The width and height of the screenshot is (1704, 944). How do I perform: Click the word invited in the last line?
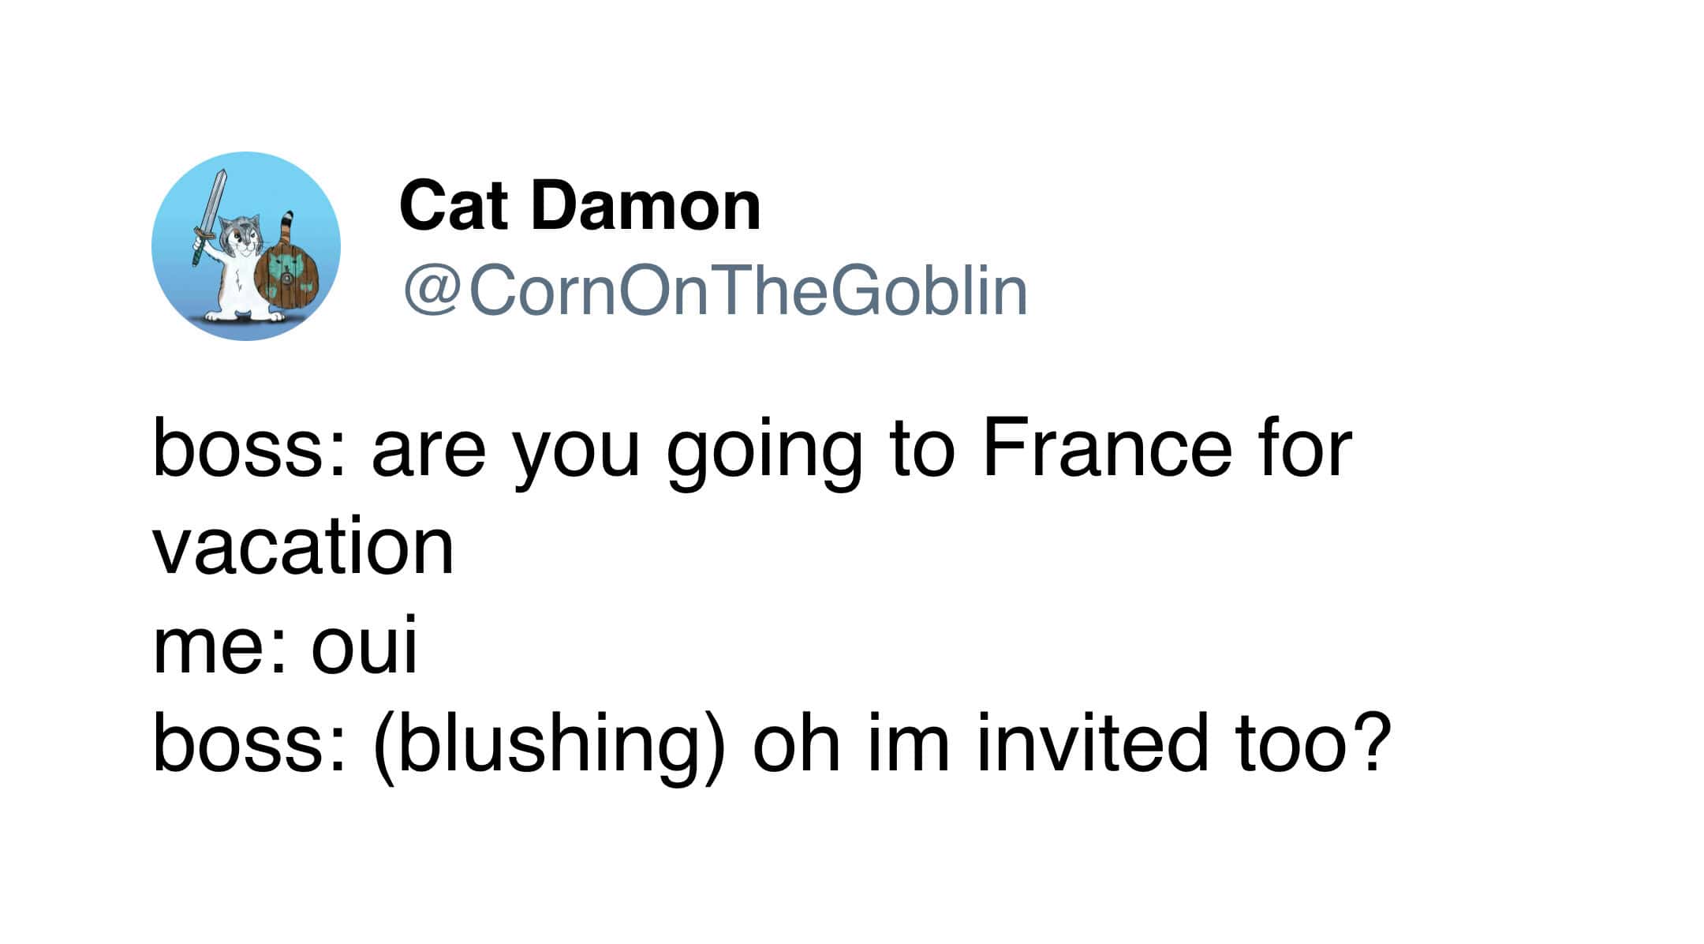tap(1092, 742)
